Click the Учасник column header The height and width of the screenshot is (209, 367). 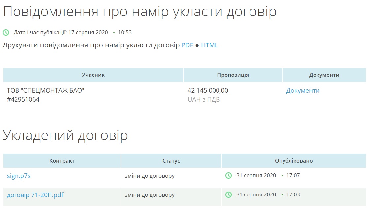click(x=93, y=75)
